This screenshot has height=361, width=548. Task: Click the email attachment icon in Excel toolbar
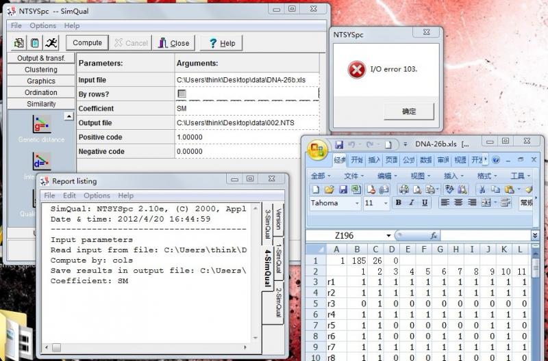coord(384,189)
